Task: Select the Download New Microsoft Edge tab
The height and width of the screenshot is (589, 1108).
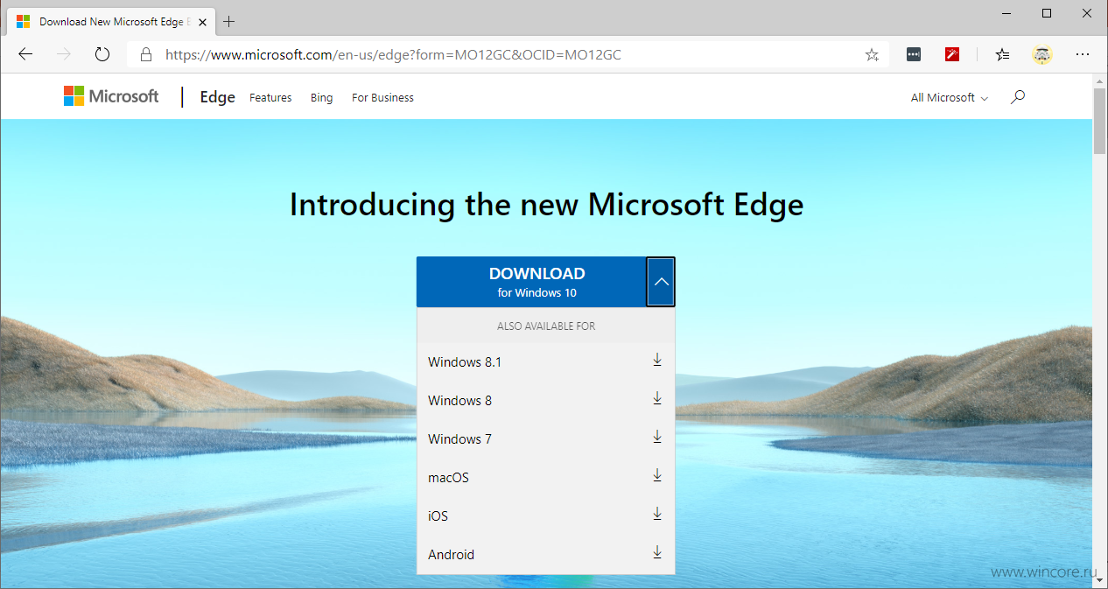Action: click(109, 21)
